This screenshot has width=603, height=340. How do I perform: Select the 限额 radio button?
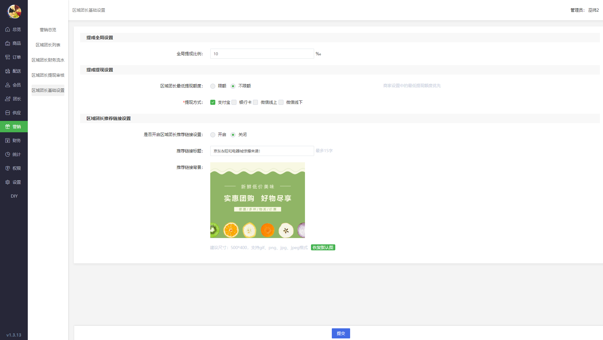tap(213, 86)
